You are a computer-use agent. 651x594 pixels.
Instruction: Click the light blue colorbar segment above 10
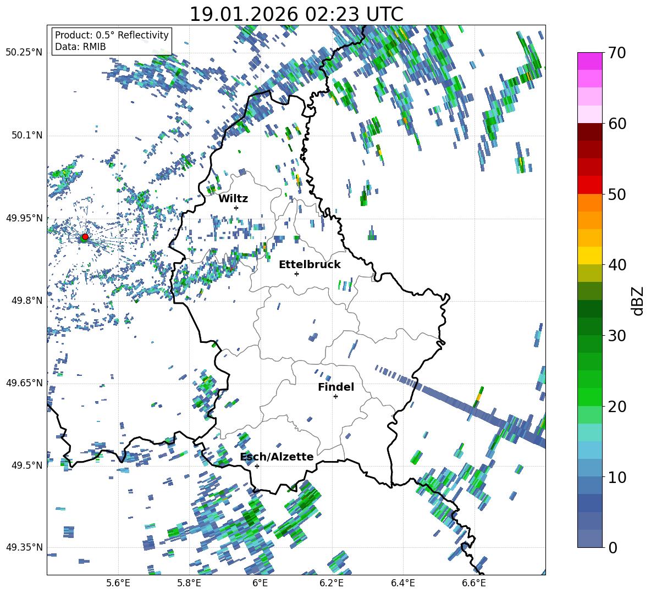pos(589,468)
